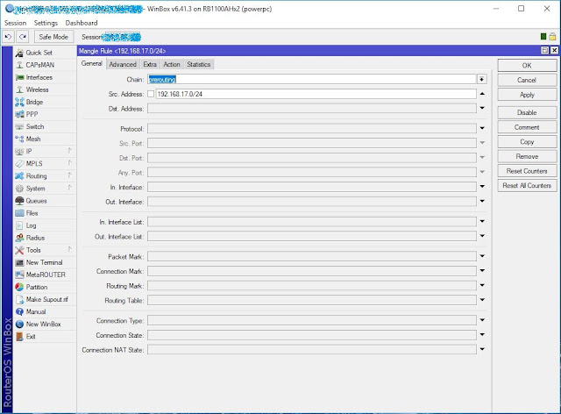Open the Session menu
Image resolution: width=561 pixels, height=414 pixels.
[16, 23]
